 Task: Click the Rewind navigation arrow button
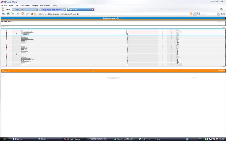click(3, 14)
